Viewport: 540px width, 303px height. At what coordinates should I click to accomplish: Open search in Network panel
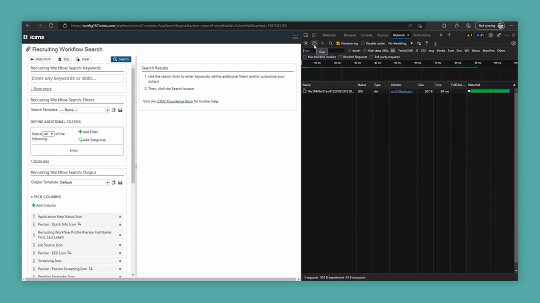pos(330,43)
